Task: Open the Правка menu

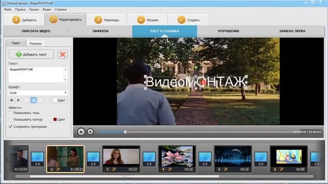Action: click(20, 9)
